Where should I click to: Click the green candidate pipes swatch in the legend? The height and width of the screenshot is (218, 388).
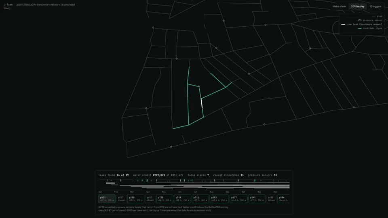(x=360, y=28)
